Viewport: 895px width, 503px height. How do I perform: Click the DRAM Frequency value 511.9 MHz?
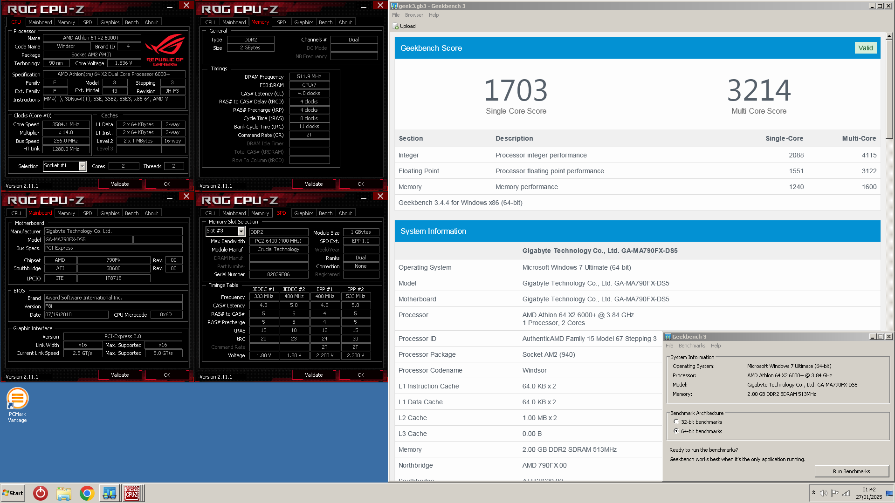point(309,76)
